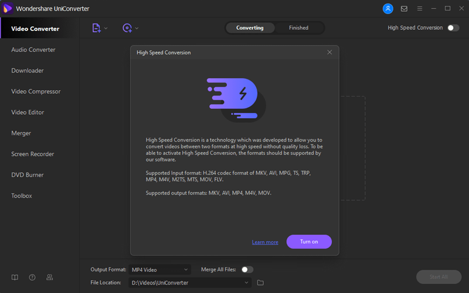Open the hamburger menu icon

click(420, 9)
